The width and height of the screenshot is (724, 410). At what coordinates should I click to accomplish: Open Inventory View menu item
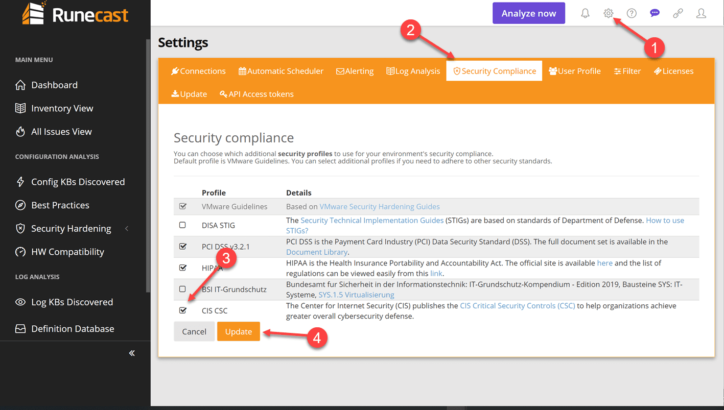pos(62,108)
